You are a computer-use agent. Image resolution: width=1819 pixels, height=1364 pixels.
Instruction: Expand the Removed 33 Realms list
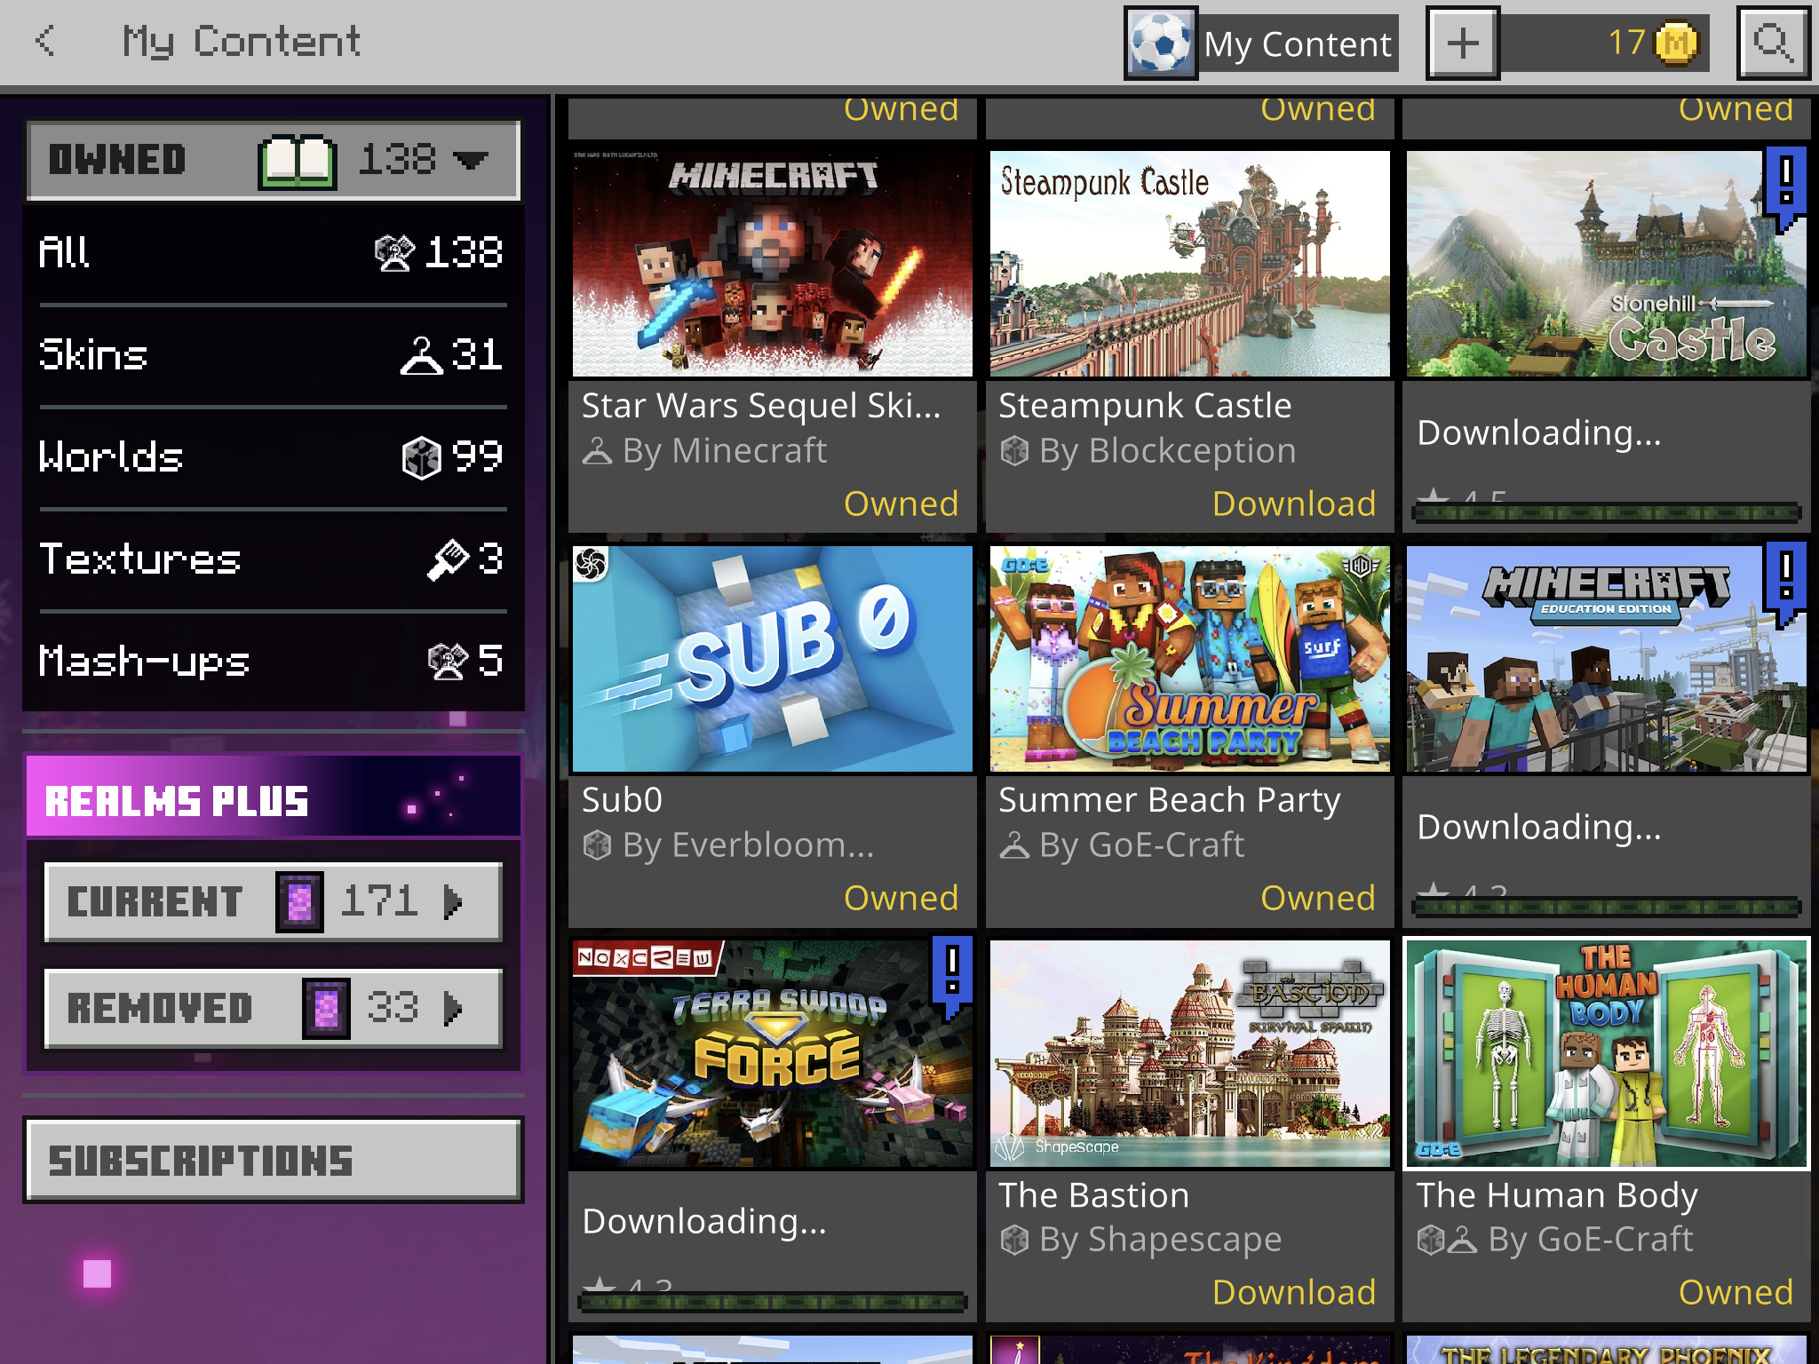point(274,1008)
